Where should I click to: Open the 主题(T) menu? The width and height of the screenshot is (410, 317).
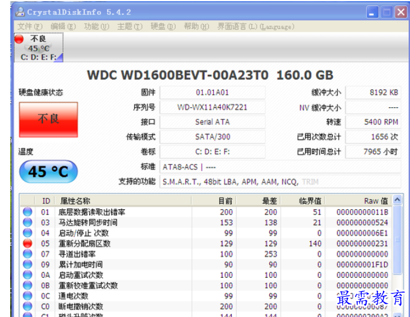130,27
